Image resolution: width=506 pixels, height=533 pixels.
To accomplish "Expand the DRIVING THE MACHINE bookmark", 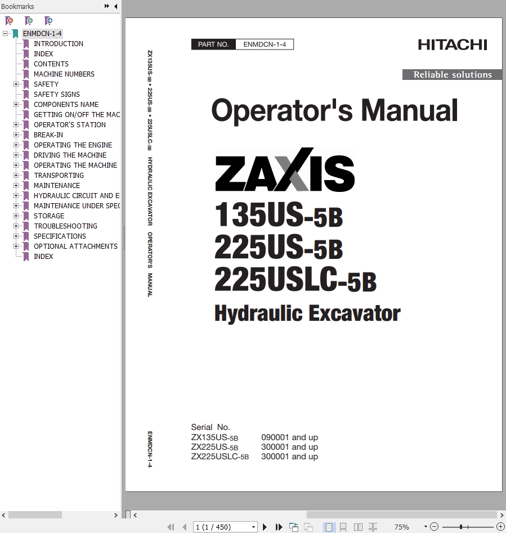I will coord(16,155).
